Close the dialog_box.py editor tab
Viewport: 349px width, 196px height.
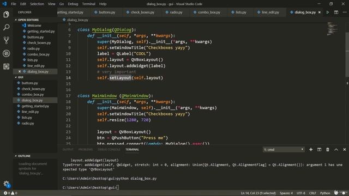coord(320,12)
